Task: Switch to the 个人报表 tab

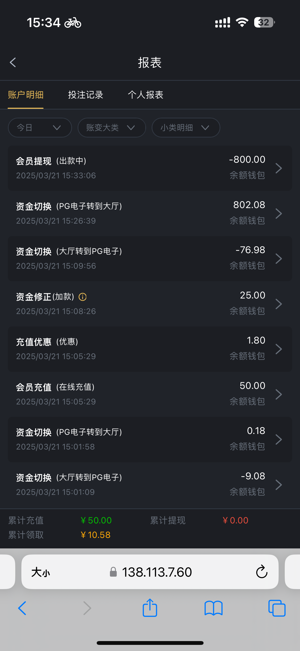Action: [x=145, y=95]
